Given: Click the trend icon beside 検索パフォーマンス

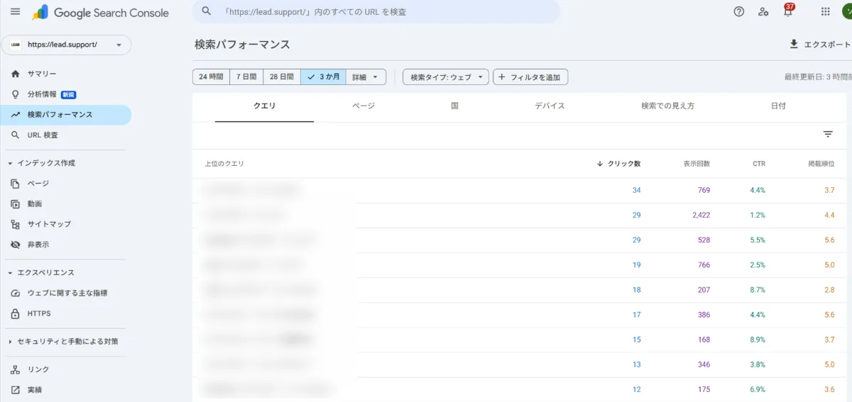Looking at the screenshot, I should coord(16,115).
